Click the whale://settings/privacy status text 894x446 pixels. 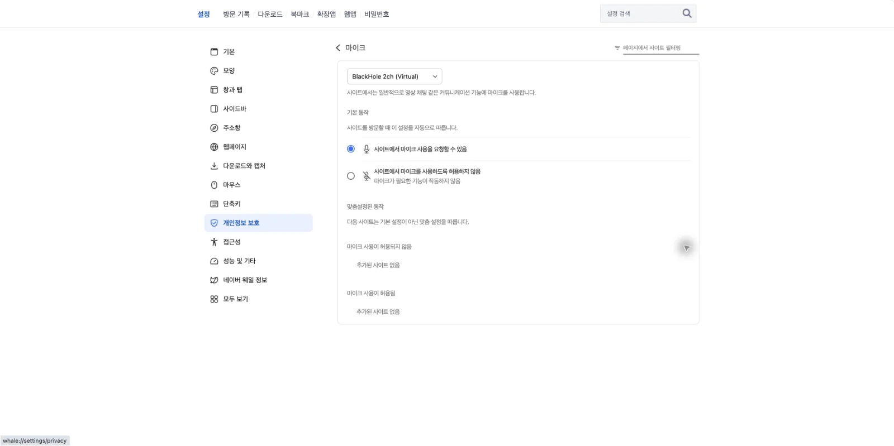(35, 440)
